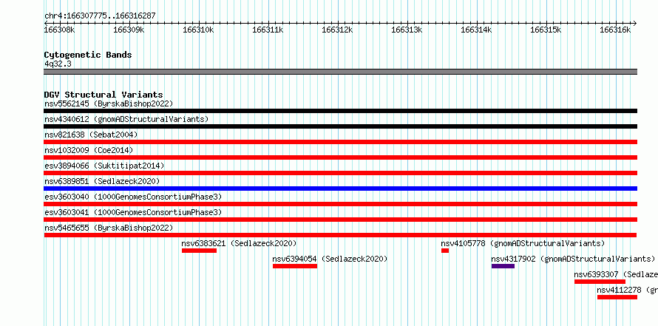Select the tiny red bar for nsv4105778
The width and height of the screenshot is (658, 326).
[x=445, y=251]
